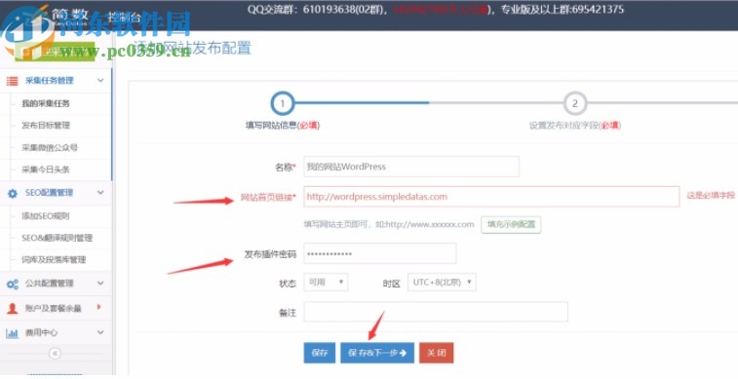This screenshot has width=738, height=379.
Task: Click the 这是必填字段 validation message
Action: coord(711,195)
